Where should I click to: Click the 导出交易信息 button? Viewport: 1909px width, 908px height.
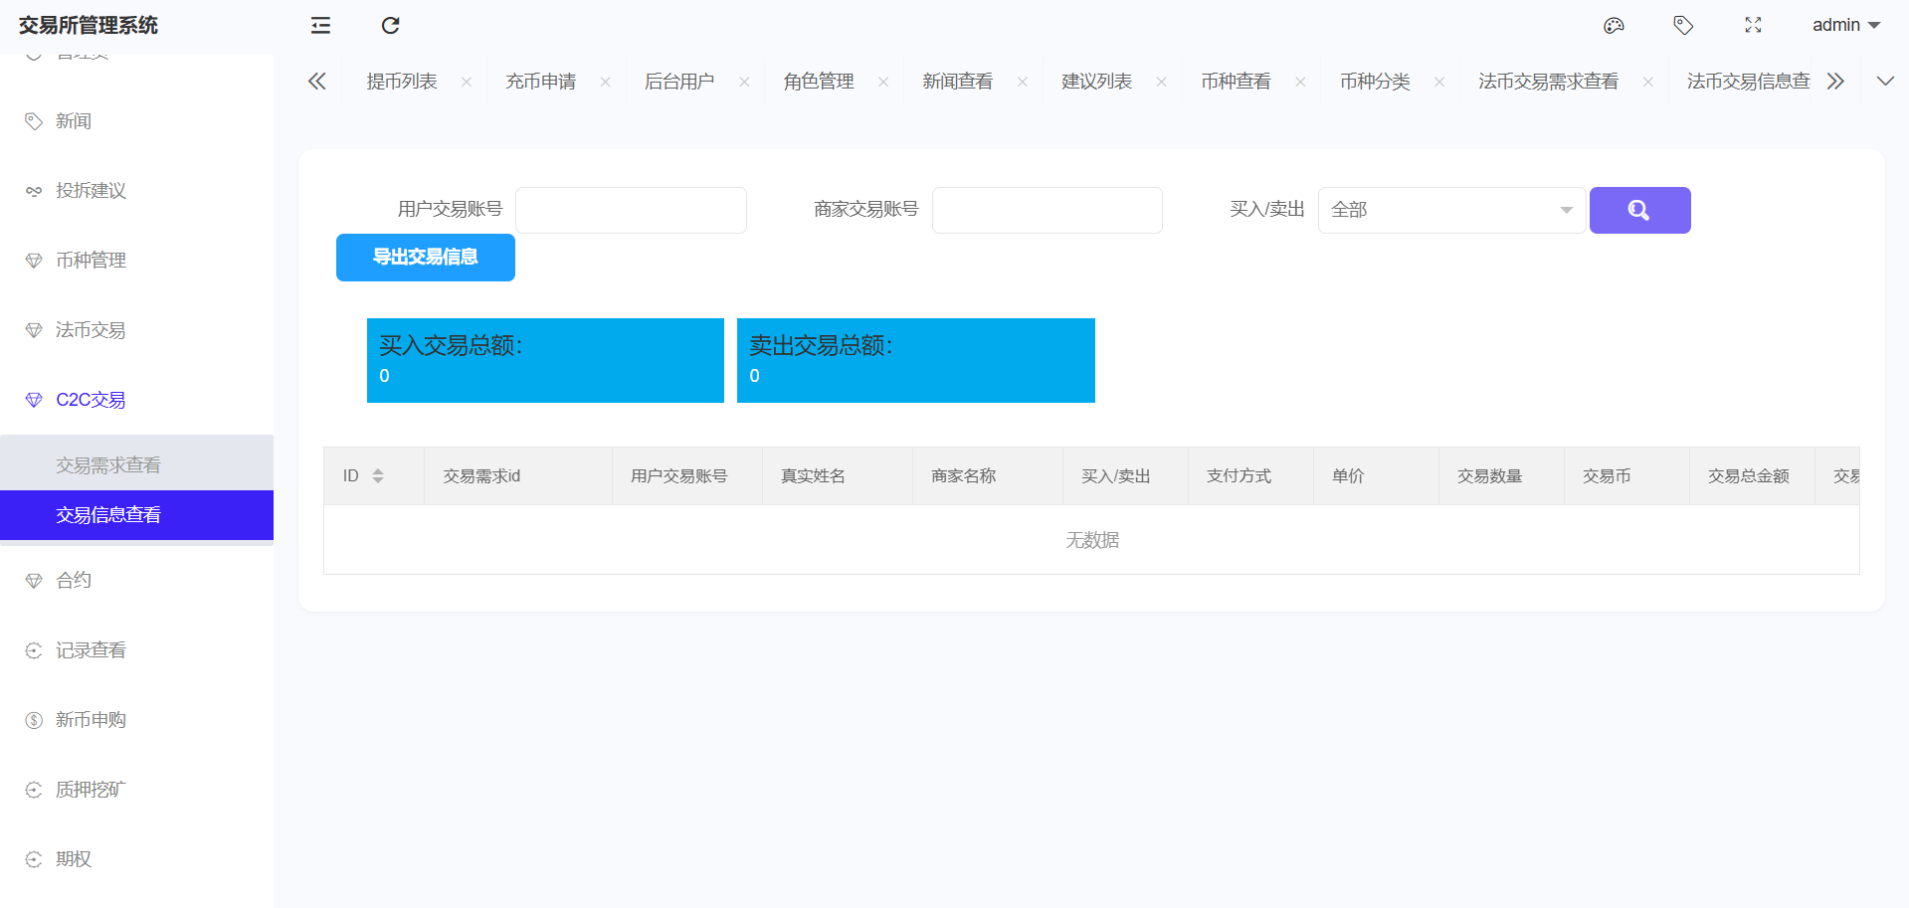425,258
